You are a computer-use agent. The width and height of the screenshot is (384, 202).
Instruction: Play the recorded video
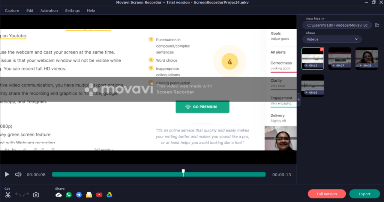[7, 174]
